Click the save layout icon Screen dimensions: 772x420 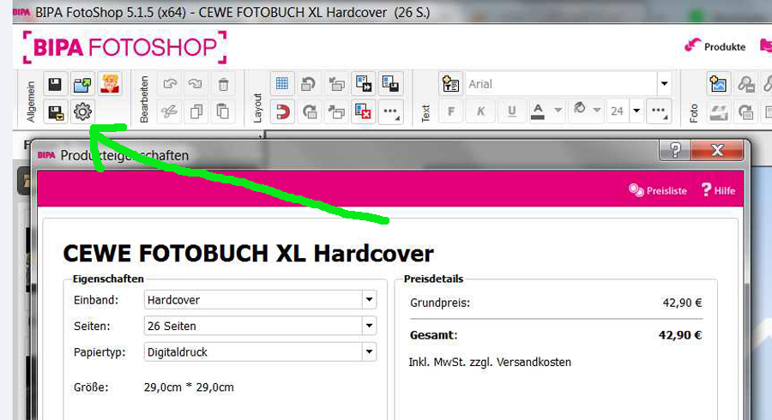pos(390,84)
